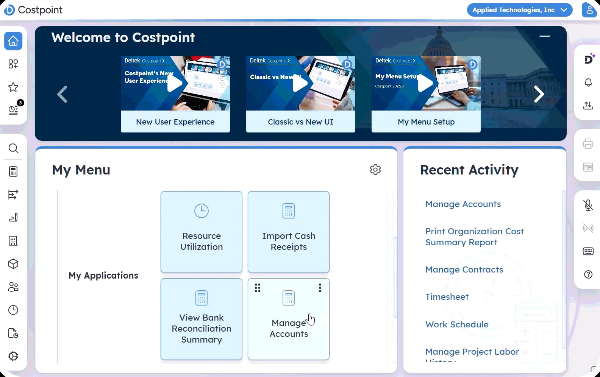Play the New User Experience video
Screen dimensions: 600x377
[x=175, y=83]
